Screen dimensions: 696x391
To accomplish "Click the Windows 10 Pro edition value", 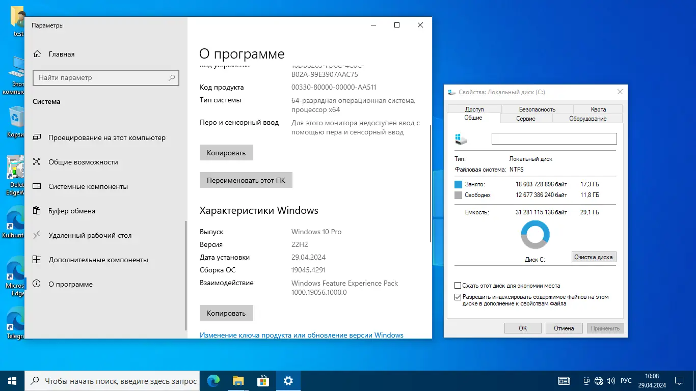I will [316, 232].
